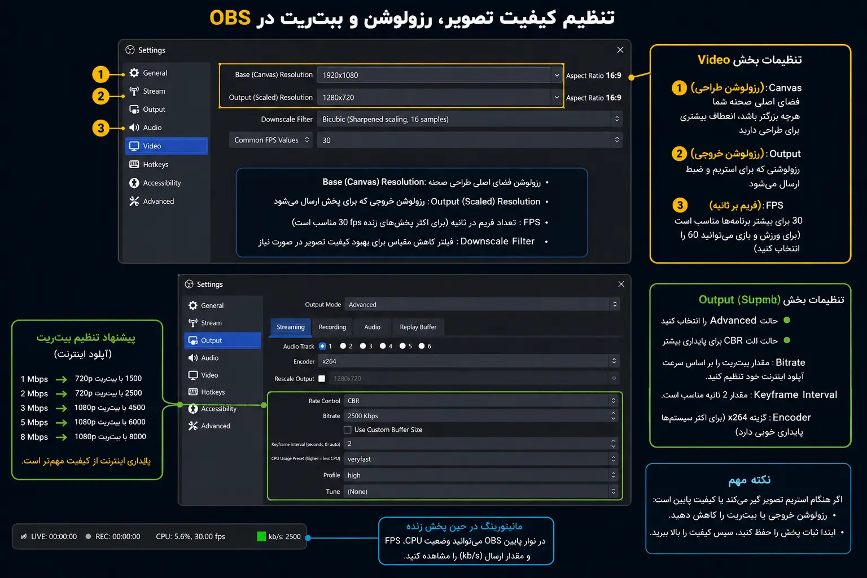Image resolution: width=867 pixels, height=578 pixels.
Task: Click the Hotkeys keyboard icon in upper Settings sidebar
Action: pos(134,164)
